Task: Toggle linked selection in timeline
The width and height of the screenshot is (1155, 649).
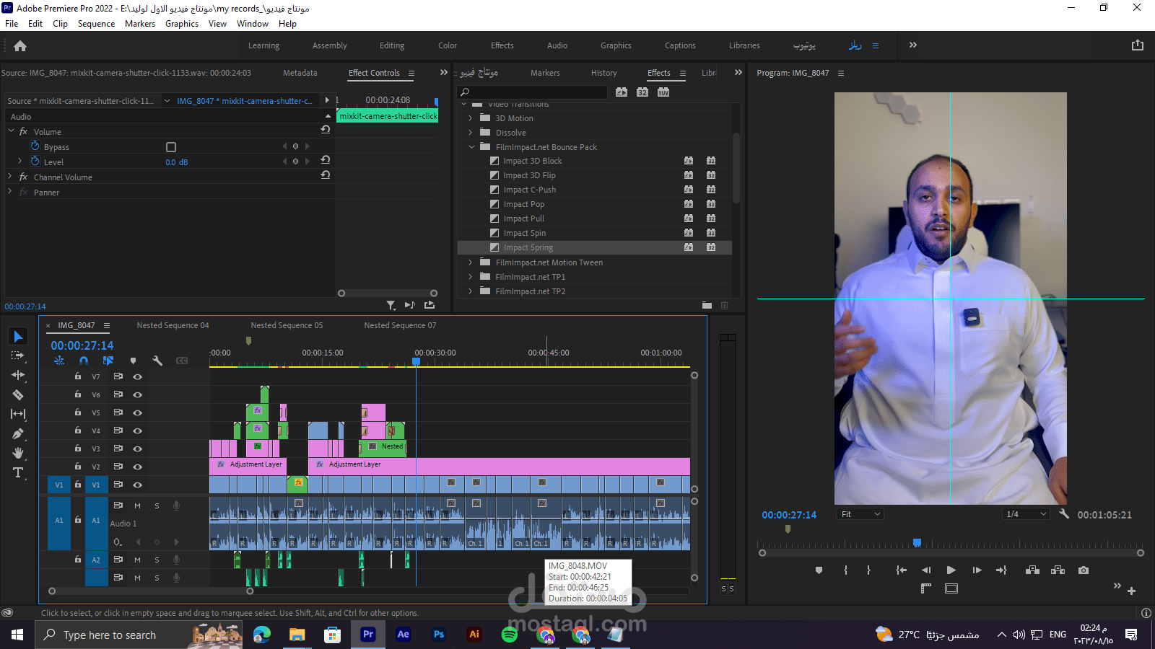Action: pos(108,361)
